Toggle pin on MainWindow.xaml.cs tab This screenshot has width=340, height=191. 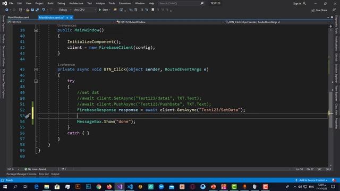(67, 18)
